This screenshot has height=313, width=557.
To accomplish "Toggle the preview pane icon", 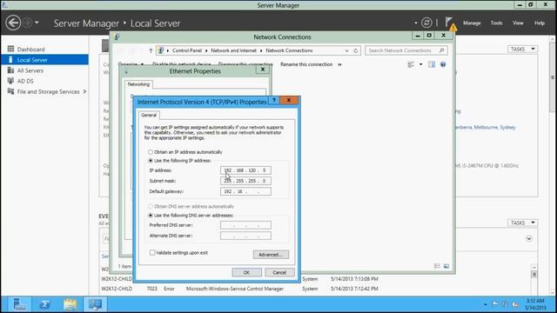I will [x=432, y=64].
